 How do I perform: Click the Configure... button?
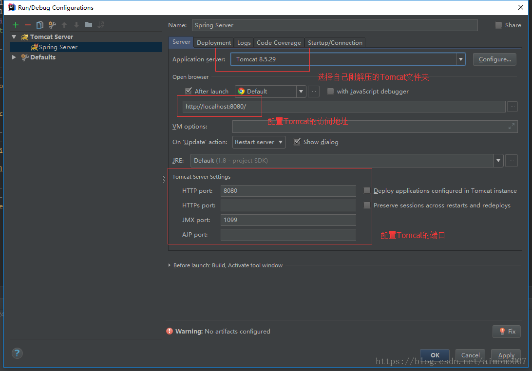click(x=494, y=59)
